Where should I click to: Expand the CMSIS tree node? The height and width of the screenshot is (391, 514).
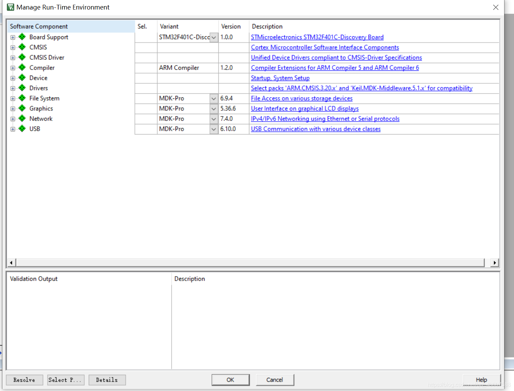tap(13, 48)
